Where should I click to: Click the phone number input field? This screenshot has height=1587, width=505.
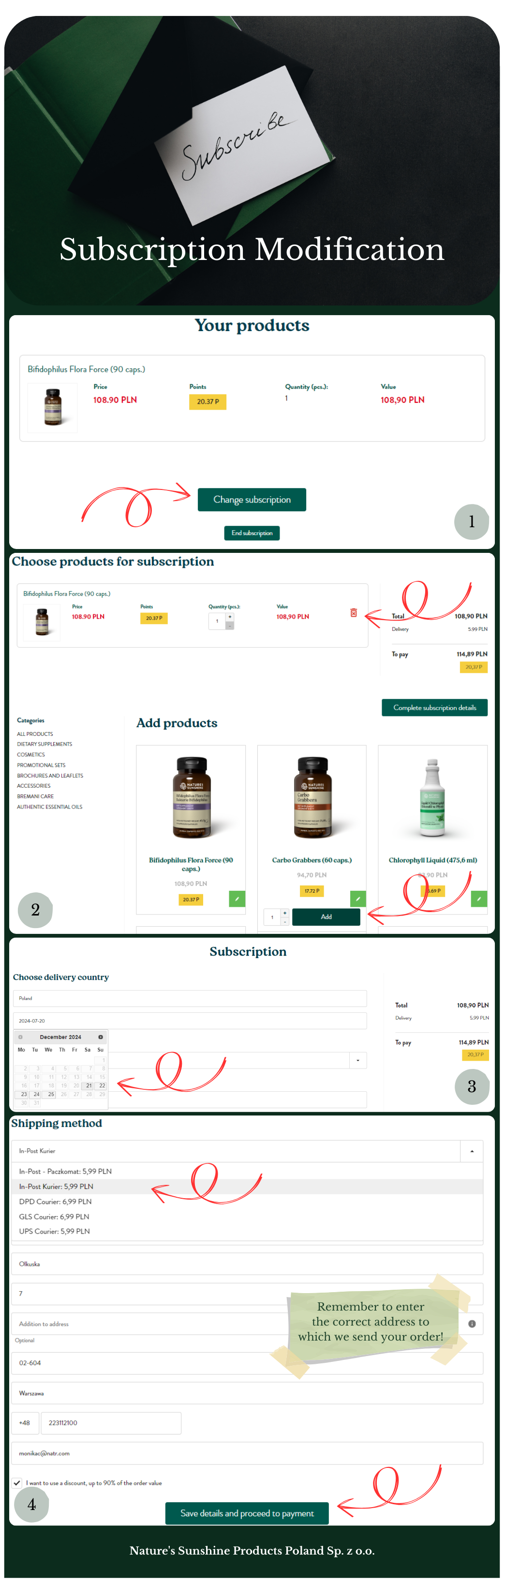(111, 1422)
